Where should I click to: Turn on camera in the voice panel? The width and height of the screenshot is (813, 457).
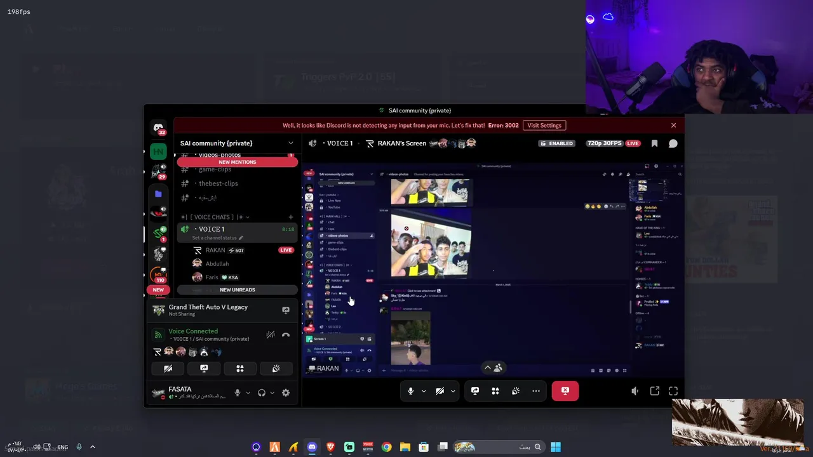(x=168, y=368)
